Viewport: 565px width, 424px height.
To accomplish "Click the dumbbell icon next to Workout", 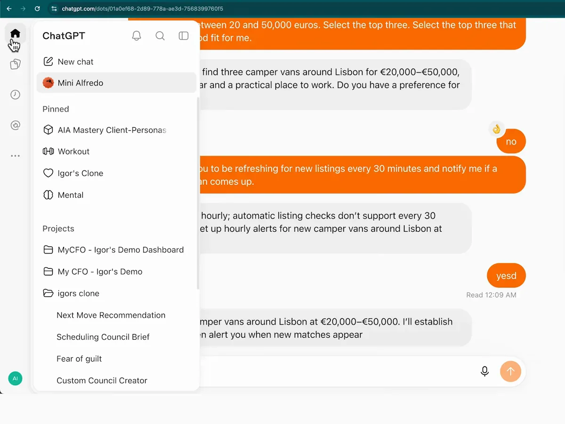I will [x=48, y=152].
